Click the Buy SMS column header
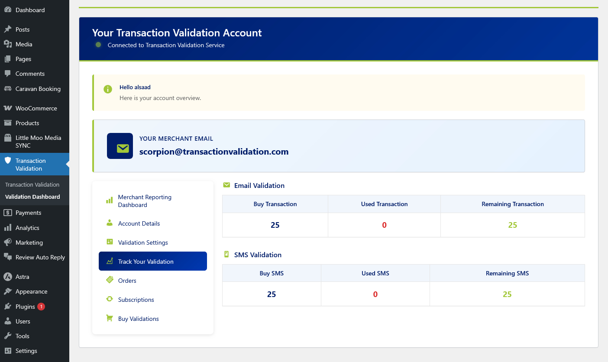Viewport: 608px width, 362px height. point(272,273)
